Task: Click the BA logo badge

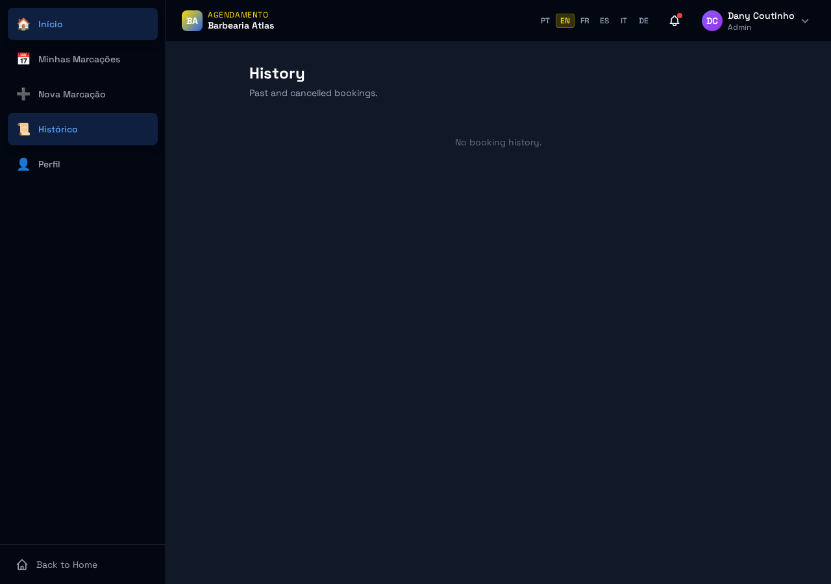Action: [192, 21]
